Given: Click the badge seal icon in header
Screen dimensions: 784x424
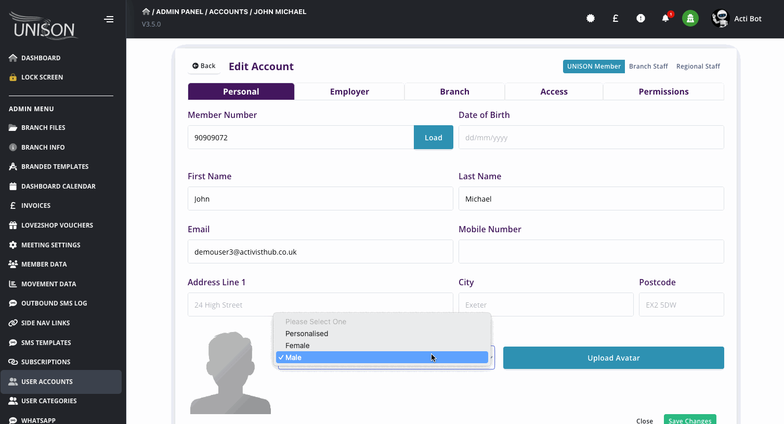Looking at the screenshot, I should pyautogui.click(x=591, y=18).
